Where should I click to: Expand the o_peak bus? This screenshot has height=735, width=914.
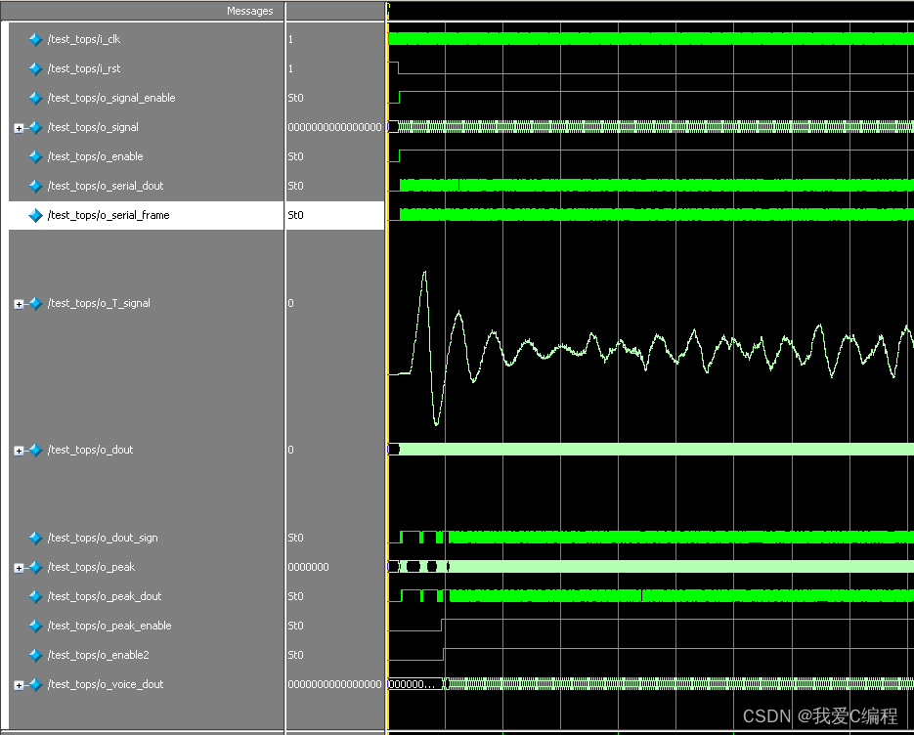pyautogui.click(x=19, y=568)
